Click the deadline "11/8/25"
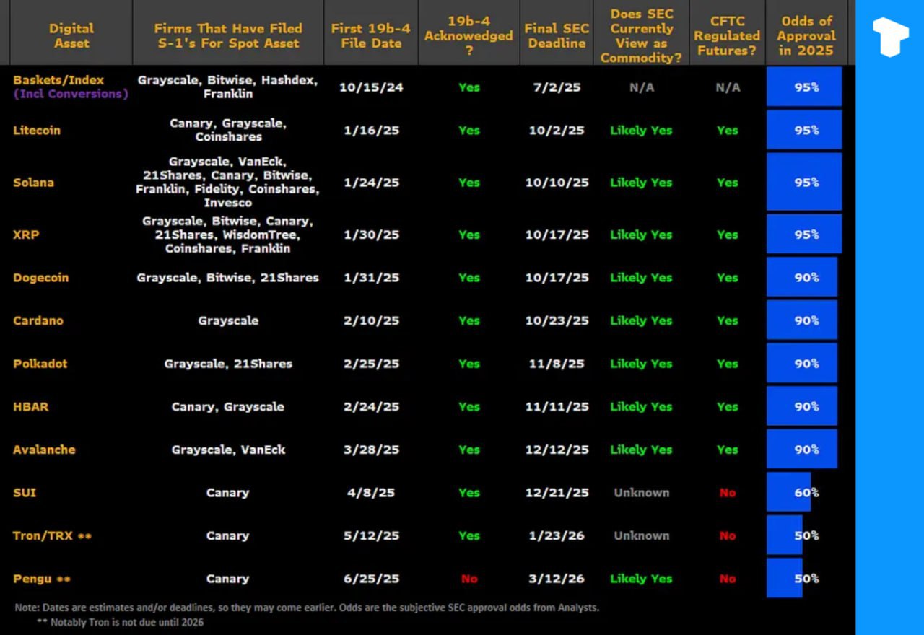 click(x=556, y=364)
